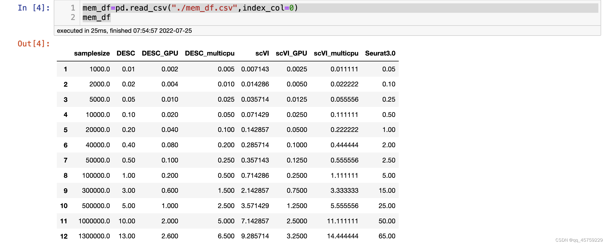Click scVI value 0.142857
Screen dimensions: 607x245
point(255,130)
